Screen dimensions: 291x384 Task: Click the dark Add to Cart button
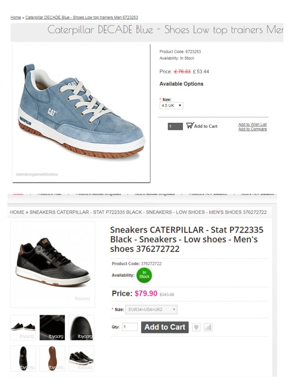pyautogui.click(x=165, y=327)
